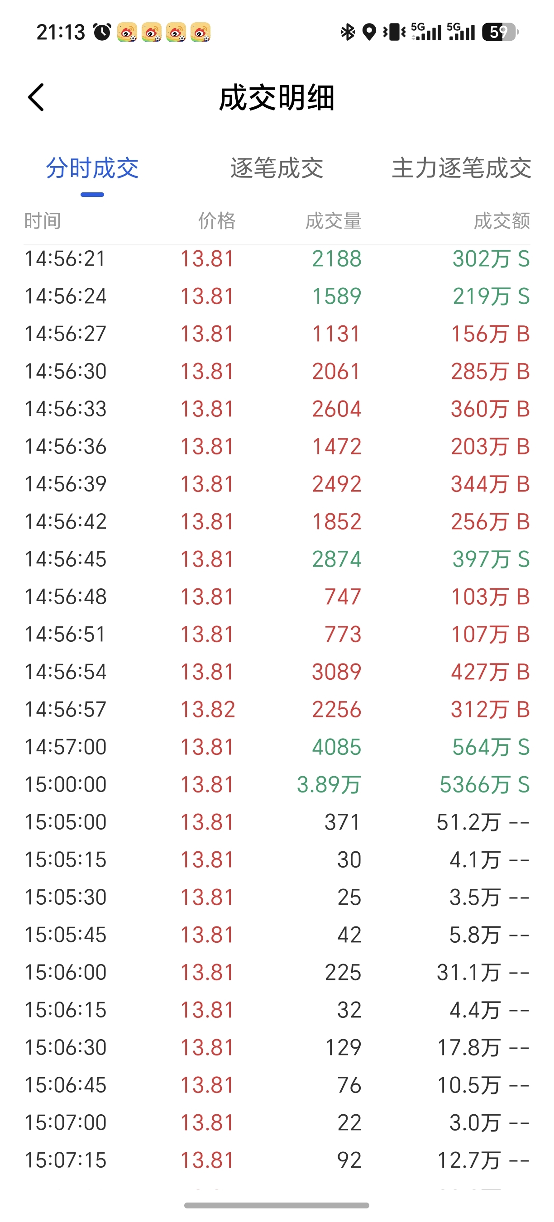Tap the Bluetooth status icon
The width and height of the screenshot is (554, 1222).
pyautogui.click(x=348, y=32)
